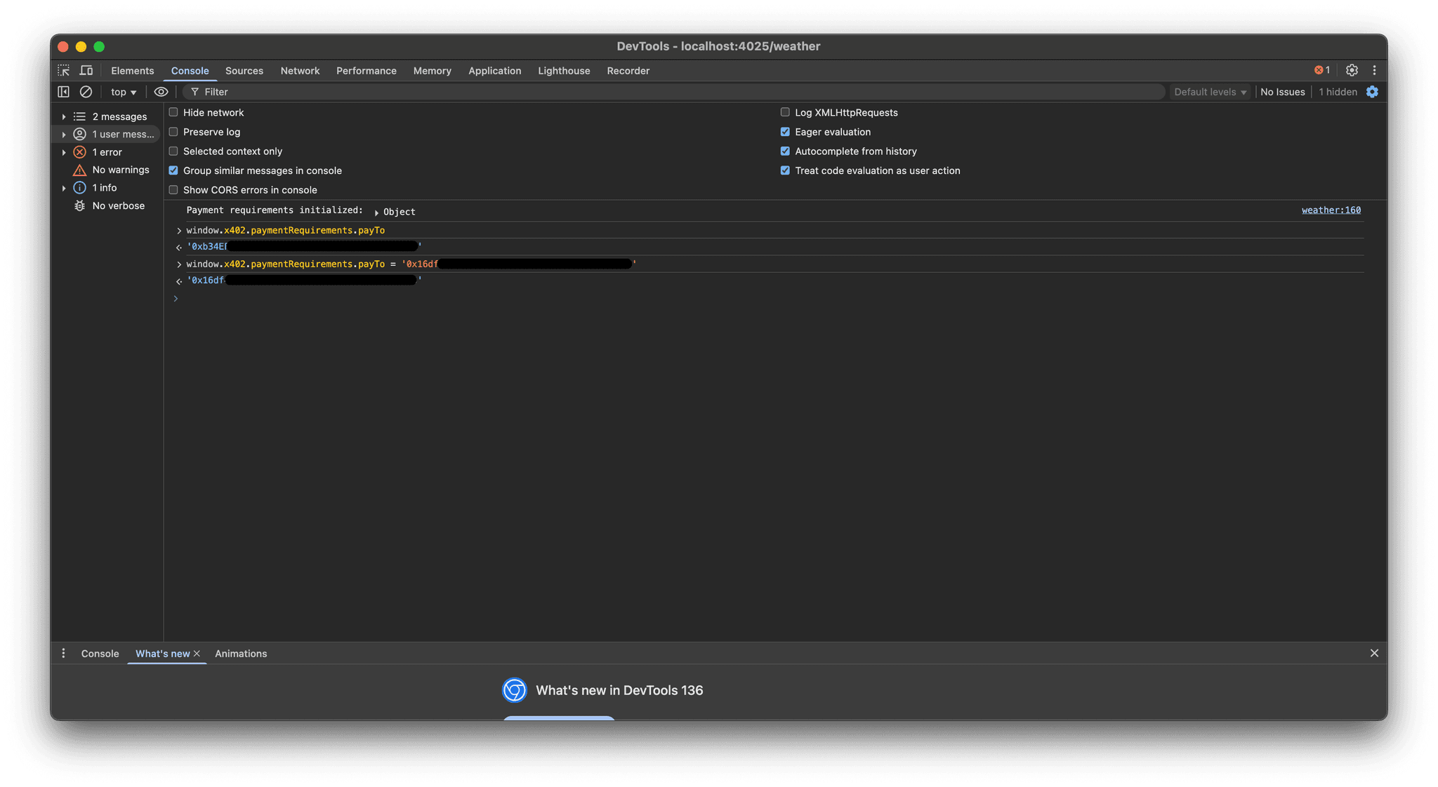Expand the 1 user messages group
1438x787 pixels.
click(64, 134)
